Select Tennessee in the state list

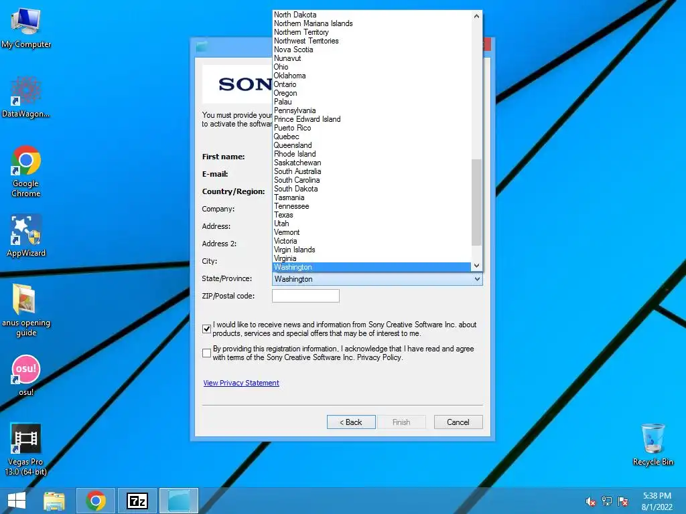click(372, 206)
